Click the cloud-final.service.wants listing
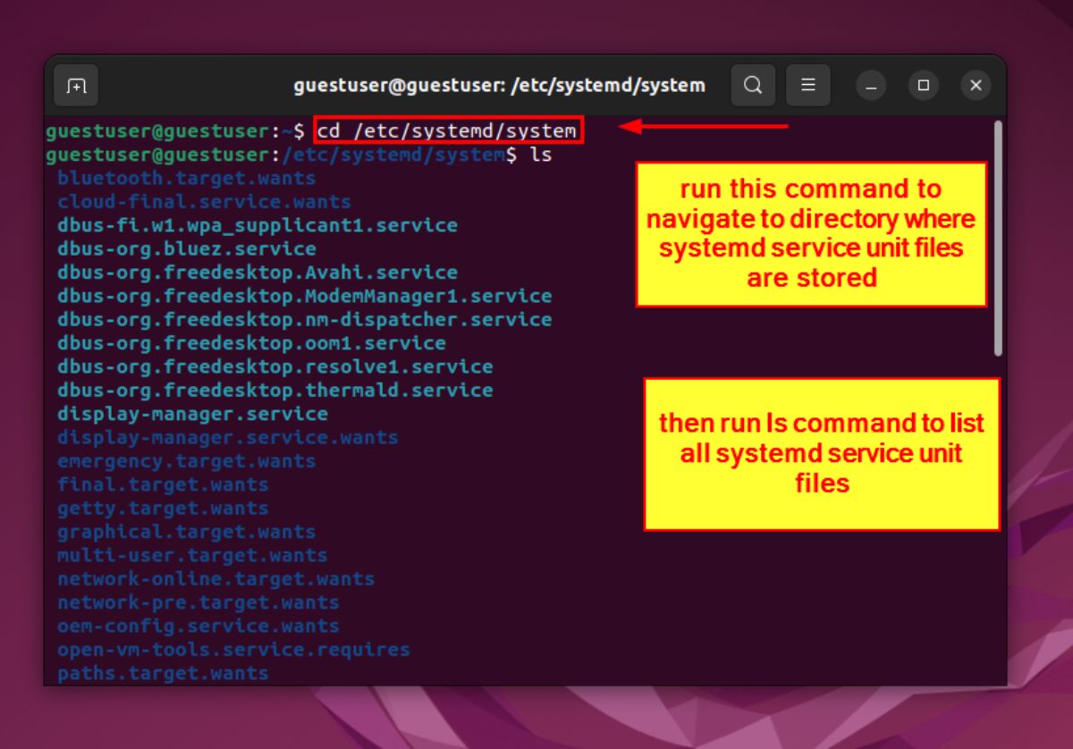1073x749 pixels. (x=202, y=201)
